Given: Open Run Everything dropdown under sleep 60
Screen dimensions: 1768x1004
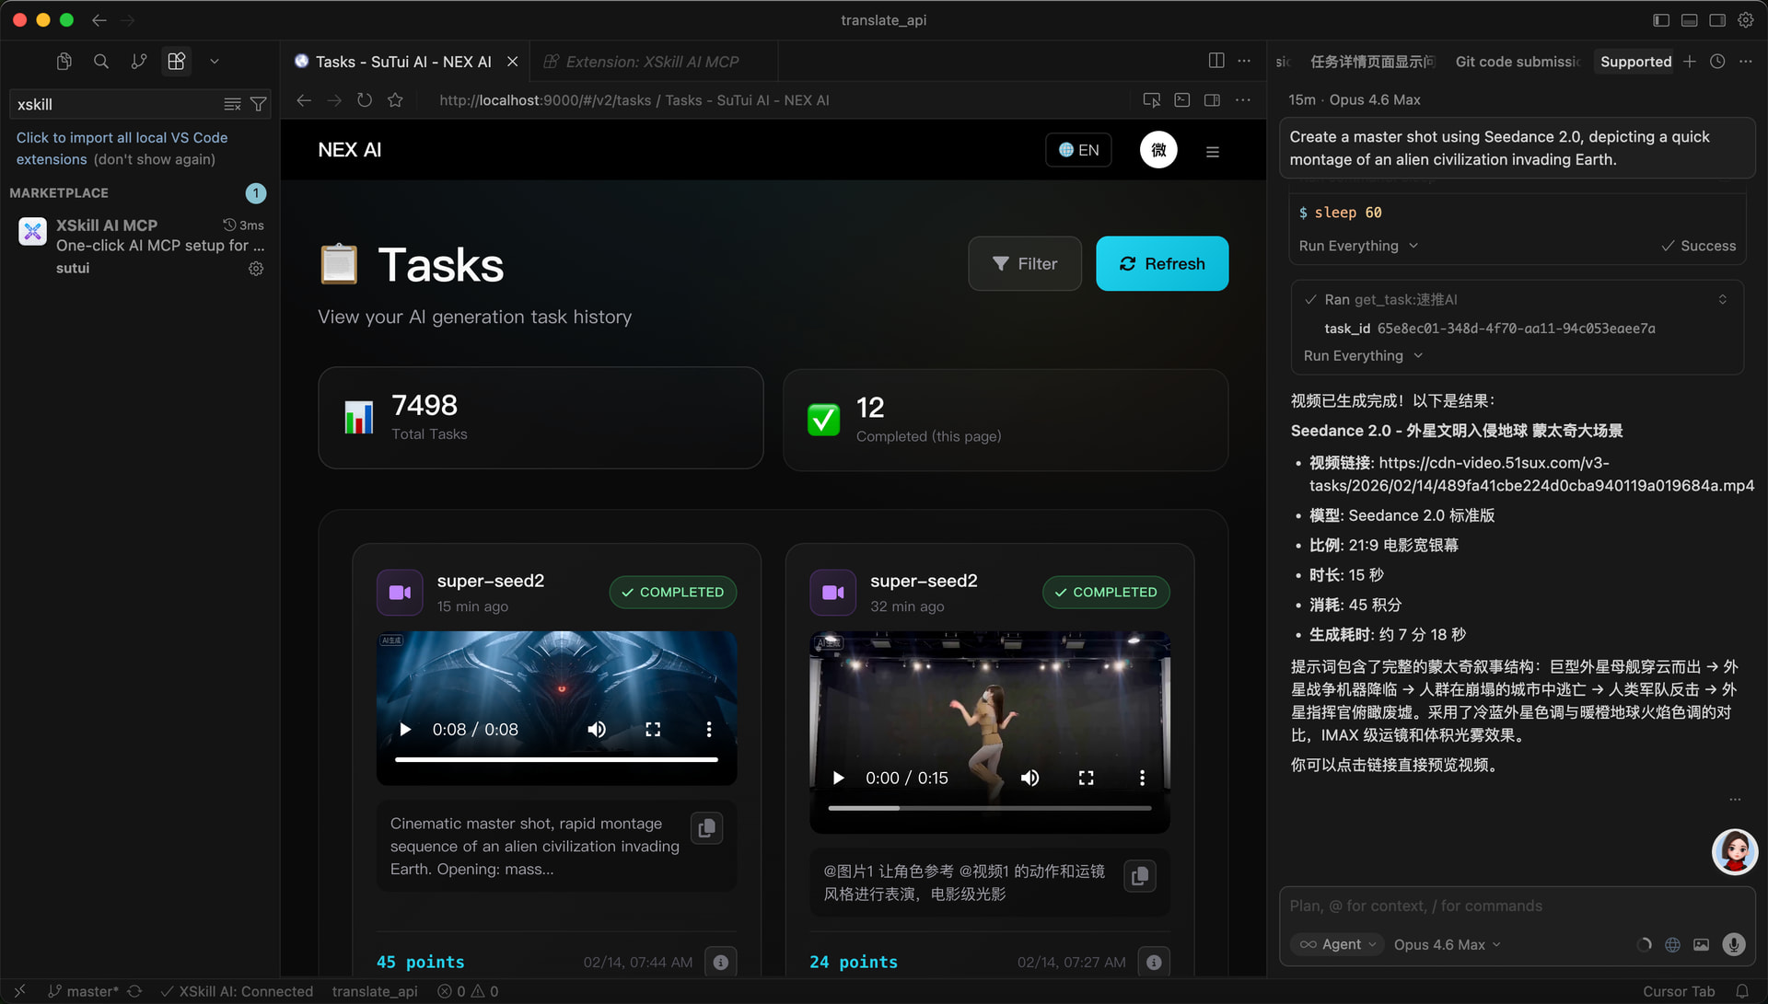Looking at the screenshot, I should click(x=1358, y=246).
